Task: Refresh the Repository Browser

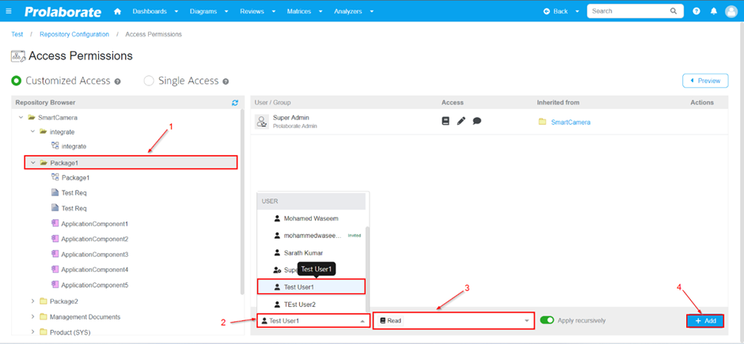Action: pos(234,102)
